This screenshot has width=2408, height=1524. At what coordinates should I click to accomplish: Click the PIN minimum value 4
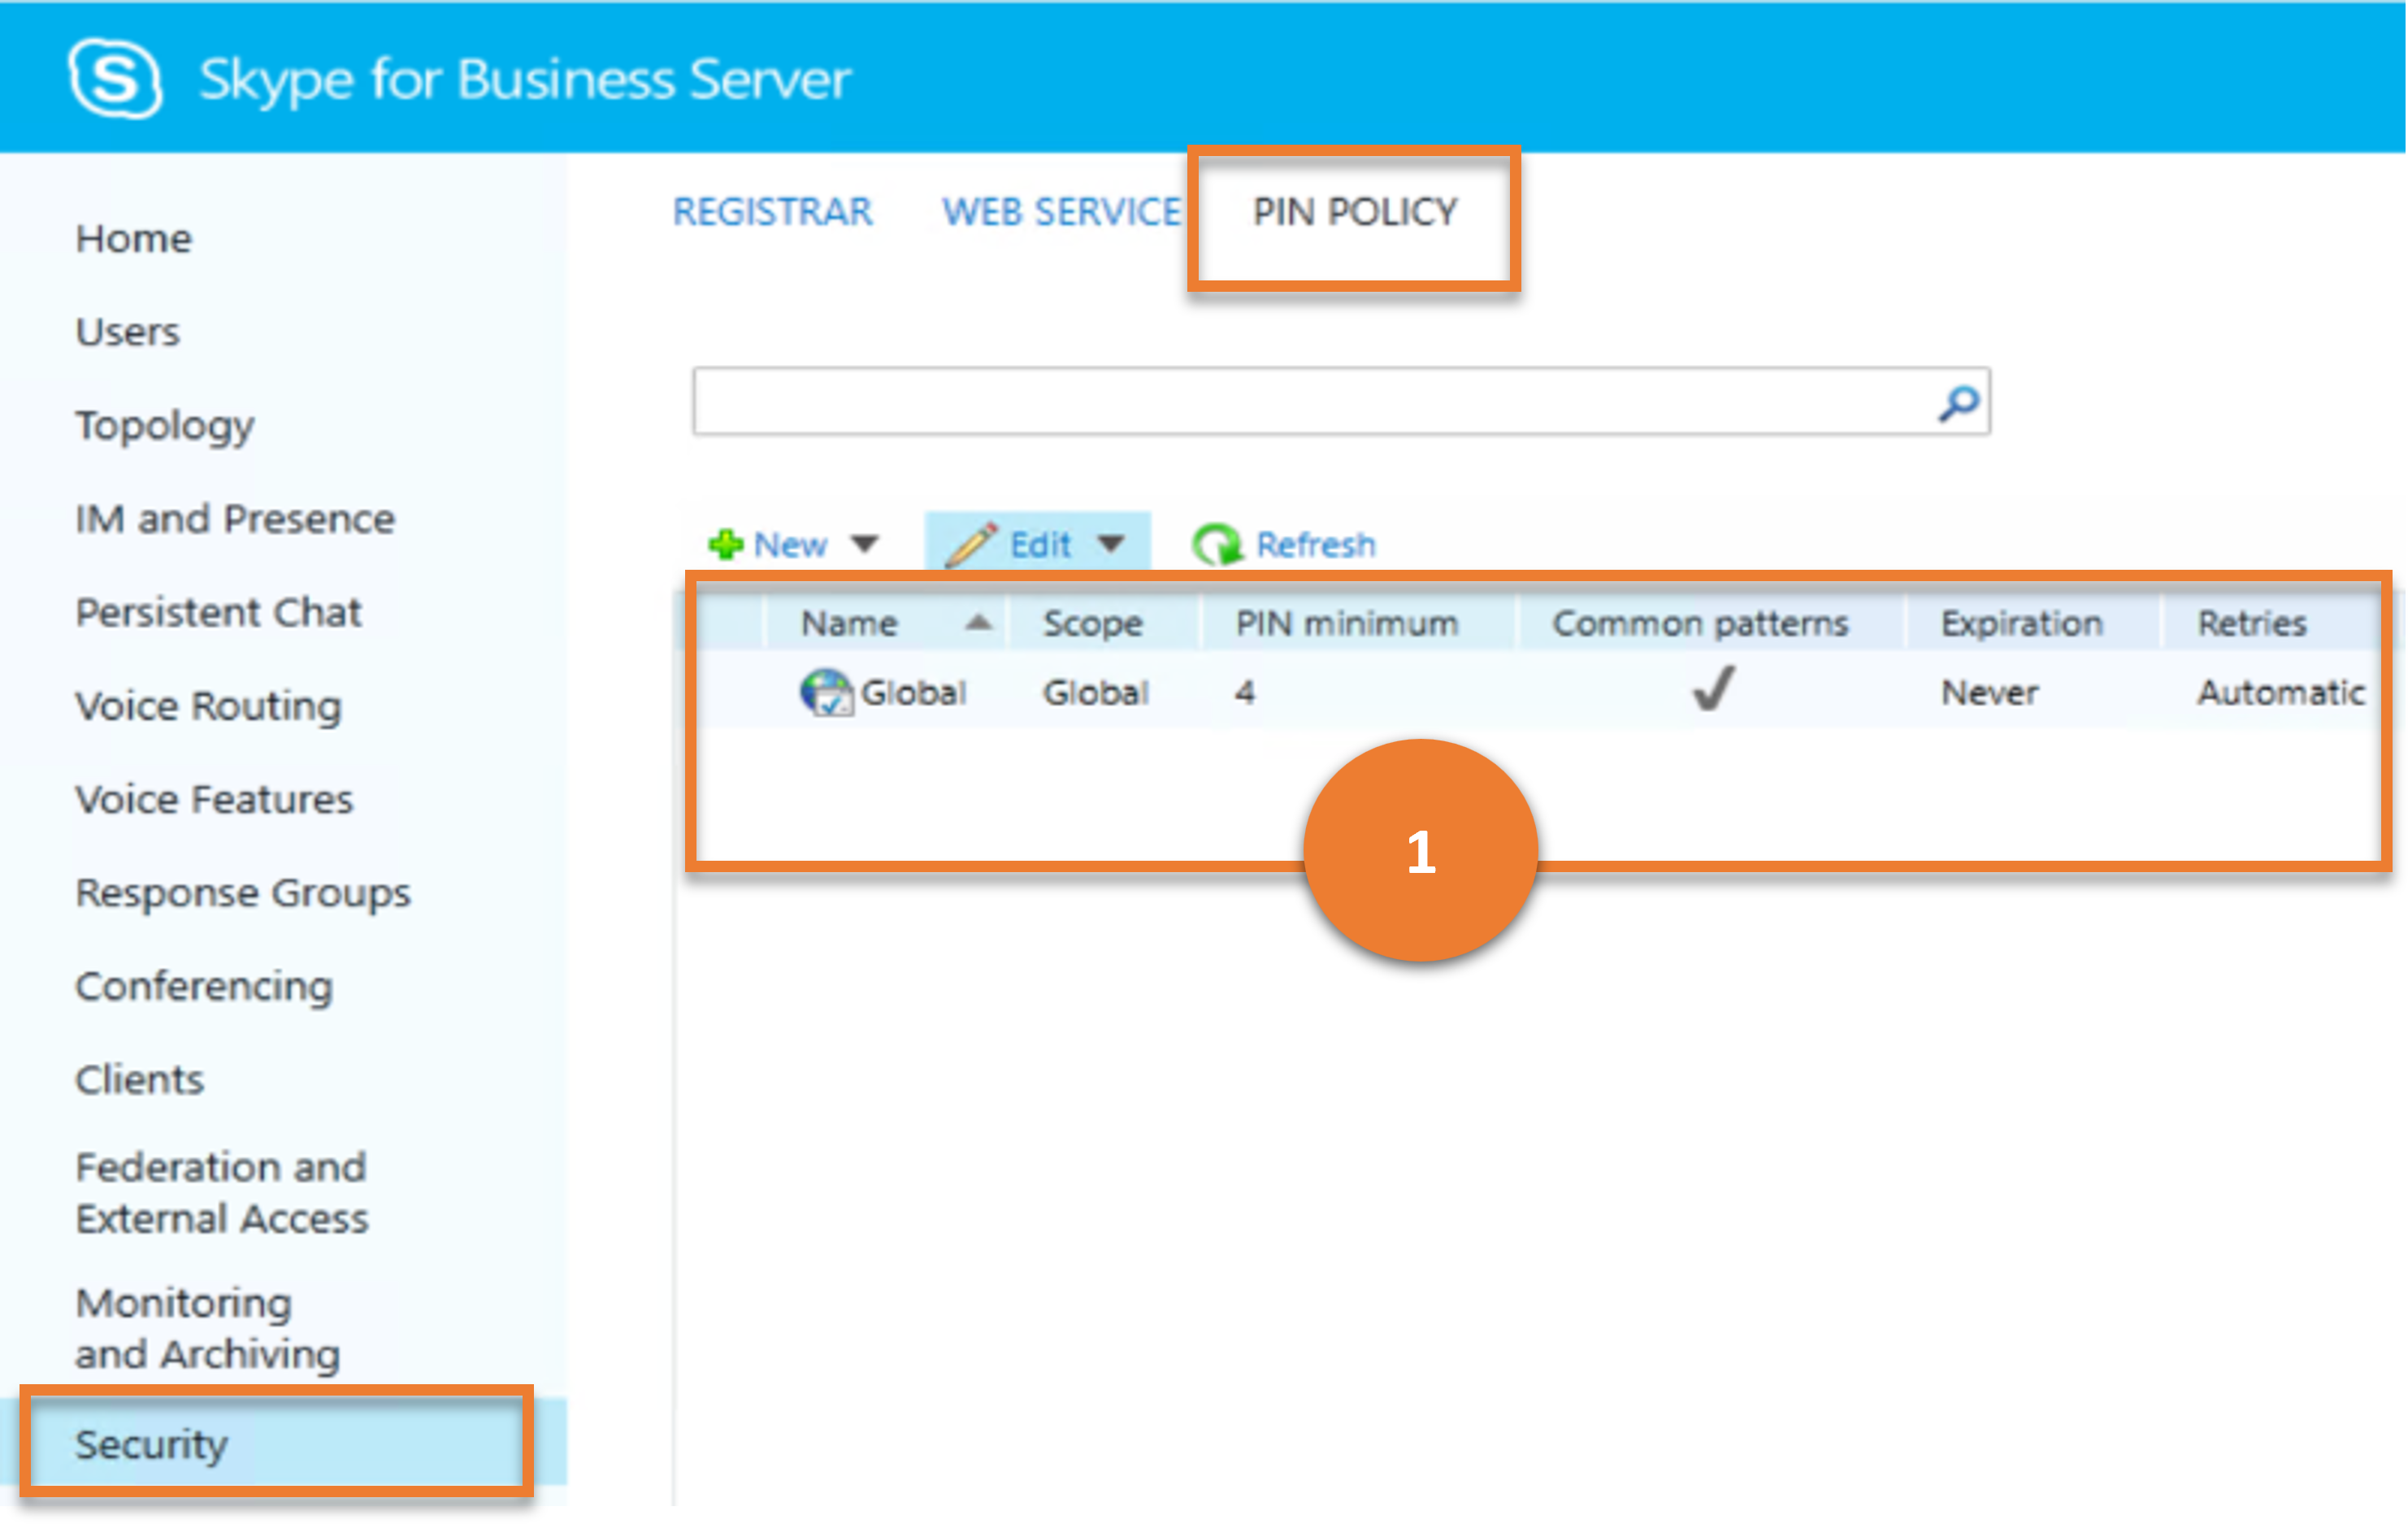click(x=1244, y=692)
